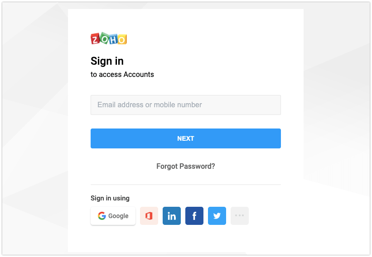This screenshot has height=257, width=372.
Task: Click the blue H block in the Zoho logo
Action: pos(113,39)
